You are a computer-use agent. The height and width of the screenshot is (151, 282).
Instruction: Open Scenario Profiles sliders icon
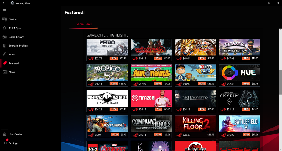[4, 46]
